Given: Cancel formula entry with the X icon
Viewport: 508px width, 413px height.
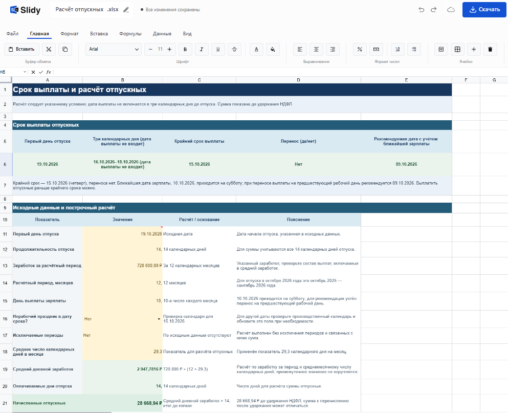Looking at the screenshot, I should point(33,72).
